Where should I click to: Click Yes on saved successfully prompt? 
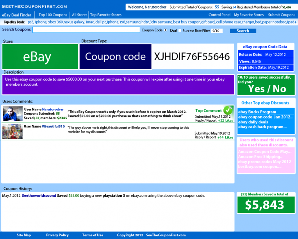256,89
